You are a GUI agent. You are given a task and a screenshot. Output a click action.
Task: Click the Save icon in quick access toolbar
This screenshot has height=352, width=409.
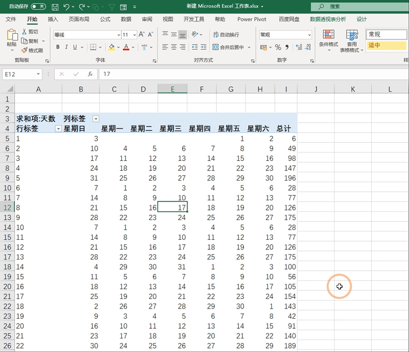(55, 7)
